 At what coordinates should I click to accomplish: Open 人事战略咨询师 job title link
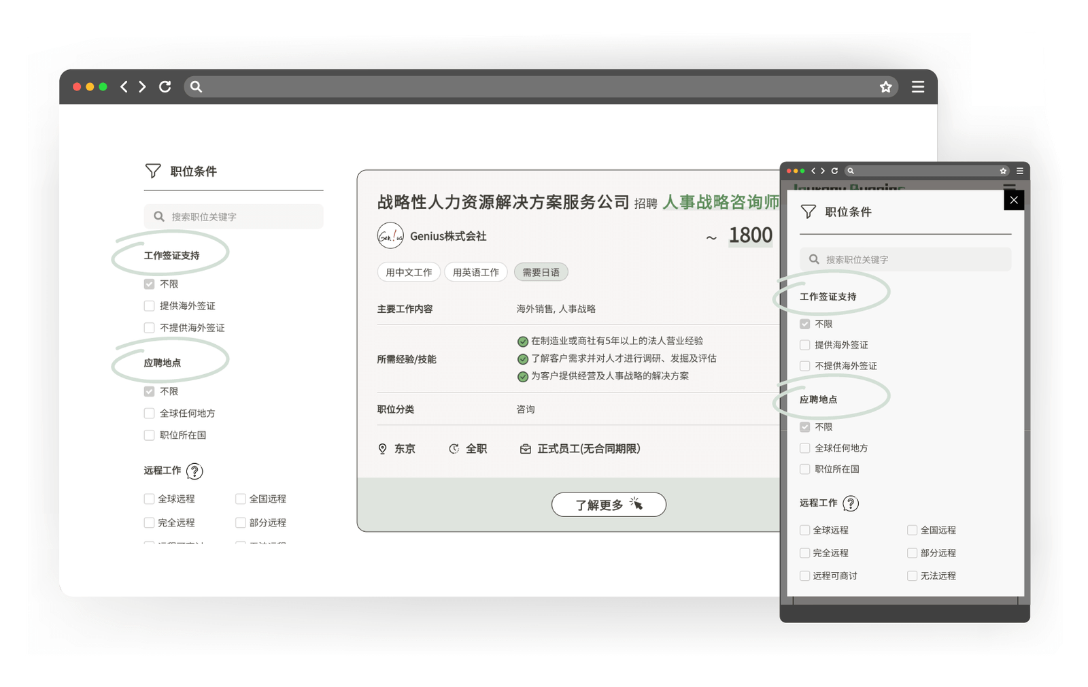pyautogui.click(x=721, y=202)
